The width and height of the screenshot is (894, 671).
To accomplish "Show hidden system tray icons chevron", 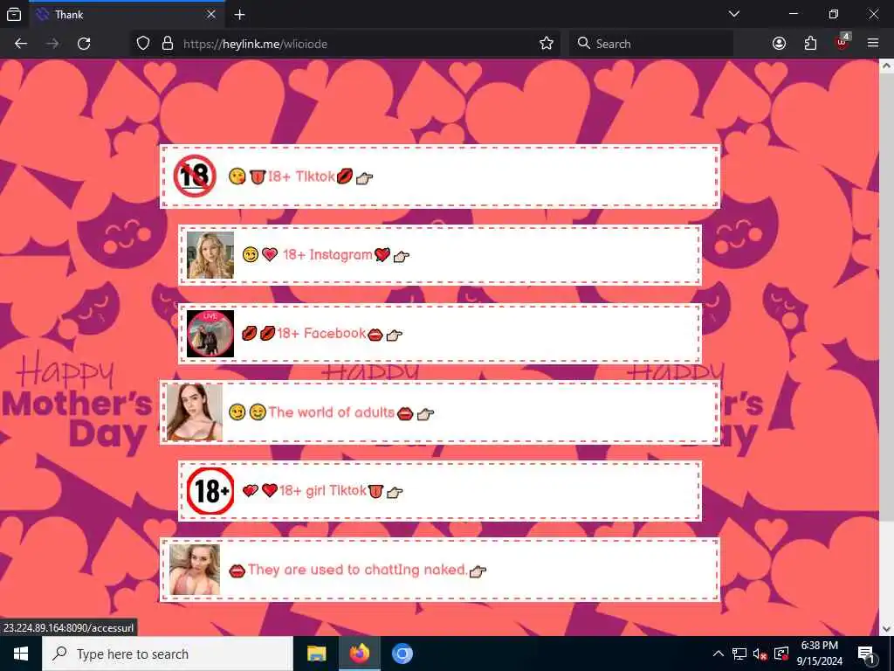I will (719, 654).
